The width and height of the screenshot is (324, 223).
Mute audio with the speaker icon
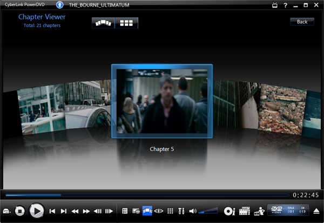coord(193,211)
